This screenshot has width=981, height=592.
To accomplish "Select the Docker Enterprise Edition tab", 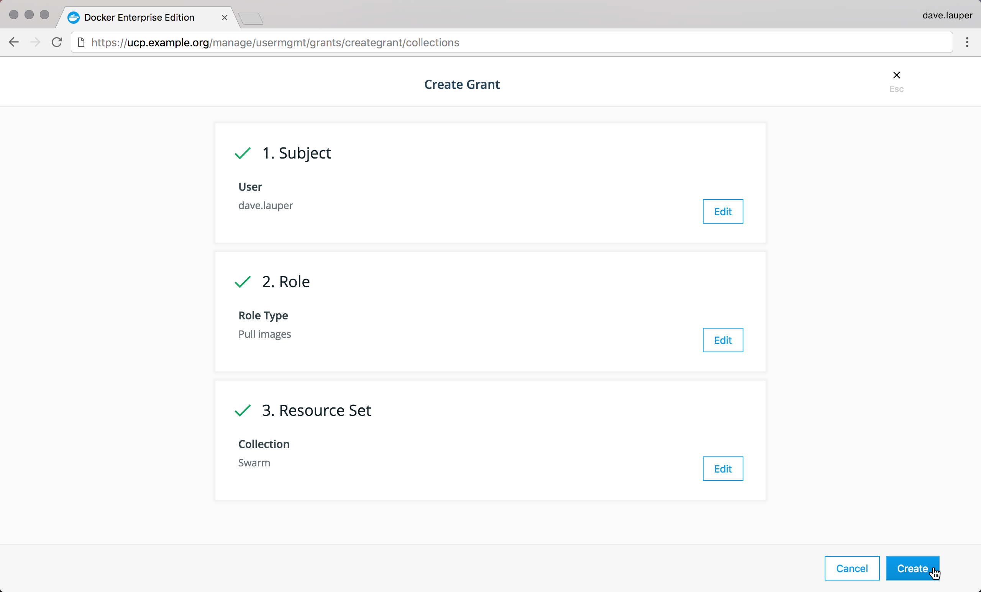I will 139,18.
